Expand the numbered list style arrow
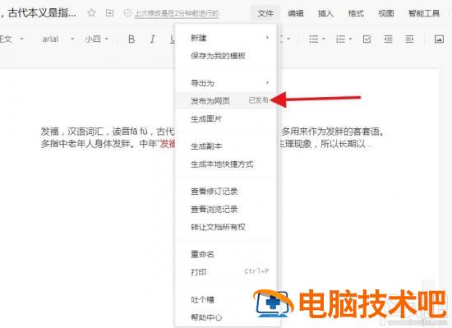 click(350, 39)
